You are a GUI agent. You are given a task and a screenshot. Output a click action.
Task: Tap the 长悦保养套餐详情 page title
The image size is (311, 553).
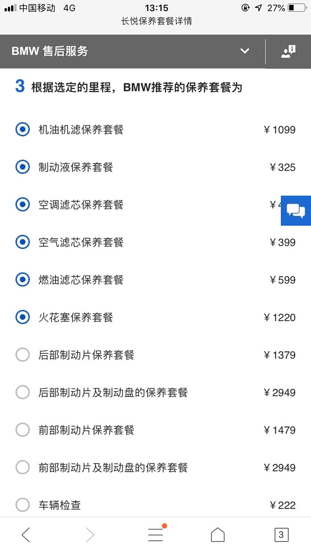point(156,21)
